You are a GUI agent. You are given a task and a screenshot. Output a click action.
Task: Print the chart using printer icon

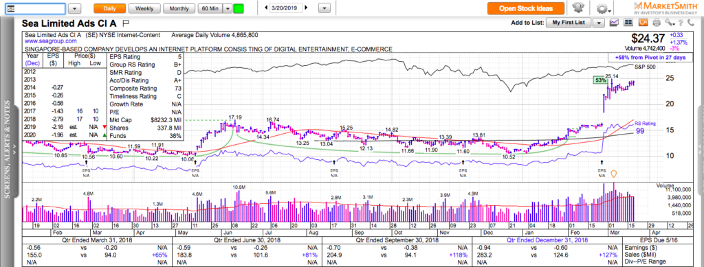657,22
